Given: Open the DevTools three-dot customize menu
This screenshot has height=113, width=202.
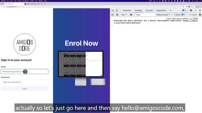Looking at the screenshot, I should [x=196, y=10].
